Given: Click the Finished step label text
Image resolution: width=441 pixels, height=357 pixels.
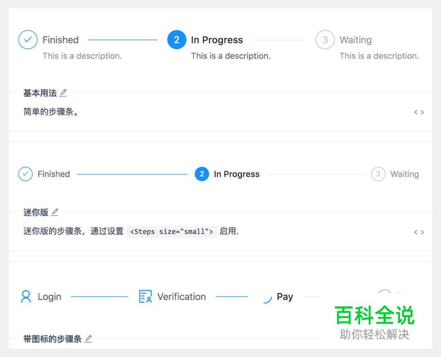Looking at the screenshot, I should pos(60,40).
